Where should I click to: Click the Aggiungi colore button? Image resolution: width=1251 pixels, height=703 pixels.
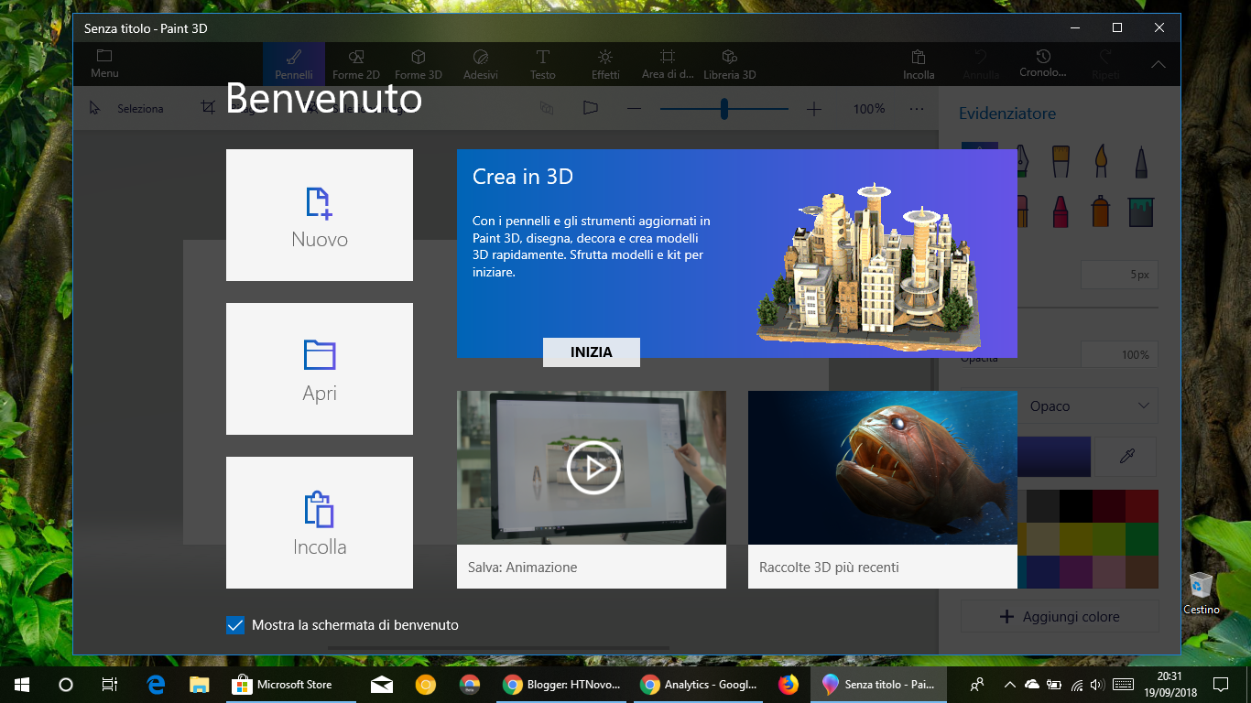tap(1060, 617)
